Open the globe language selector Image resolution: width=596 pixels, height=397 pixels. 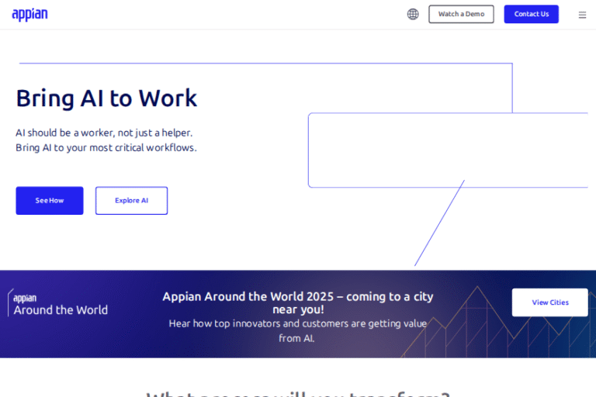click(x=413, y=14)
